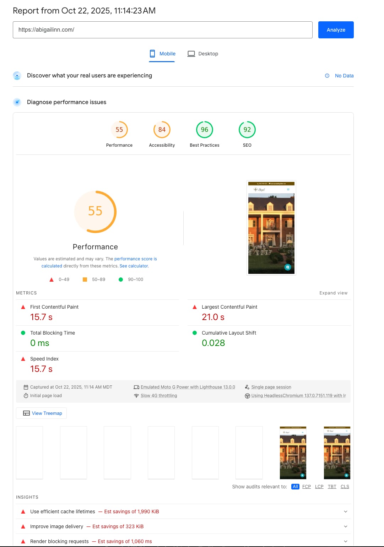Filter audits by LCP
Screen dimensions: 384x547
[x=319, y=487]
